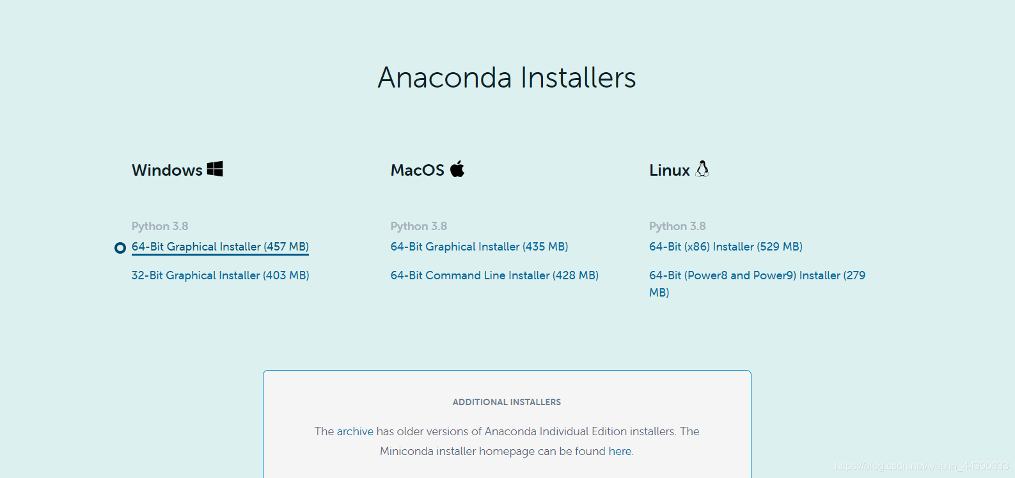Screen dimensions: 1015x478
Task: Open the archive of older Anaconda versions
Action: [354, 431]
